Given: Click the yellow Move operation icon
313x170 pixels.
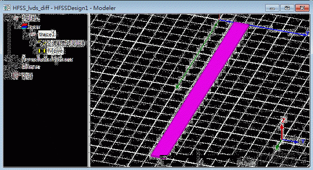Looking at the screenshot, I should pyautogui.click(x=42, y=51).
